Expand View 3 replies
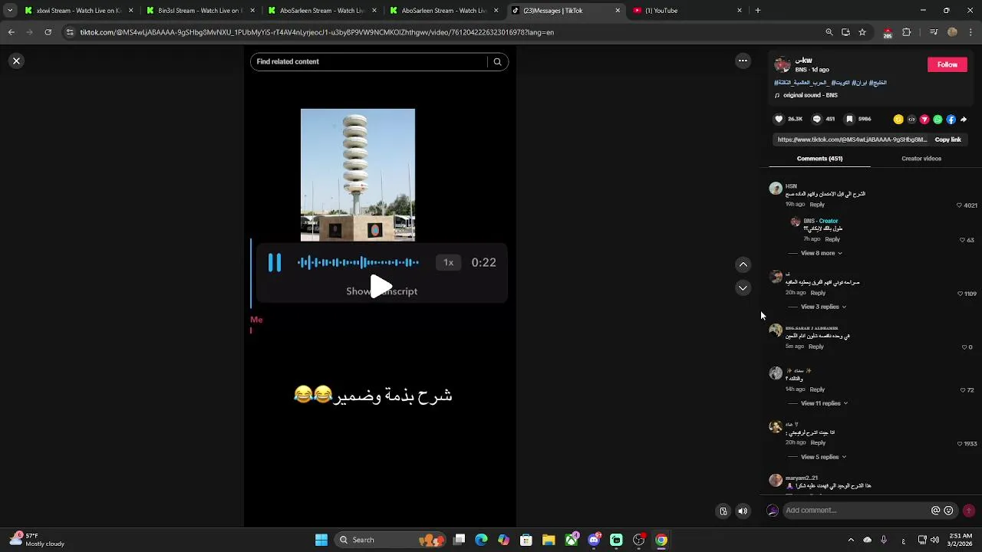 coord(823,307)
